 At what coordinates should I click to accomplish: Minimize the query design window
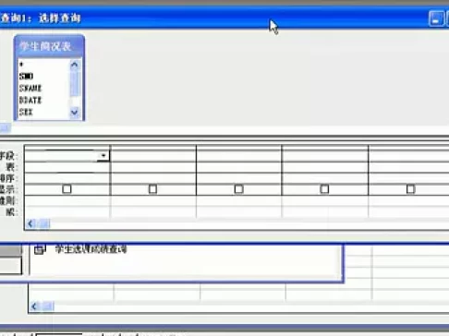click(436, 18)
